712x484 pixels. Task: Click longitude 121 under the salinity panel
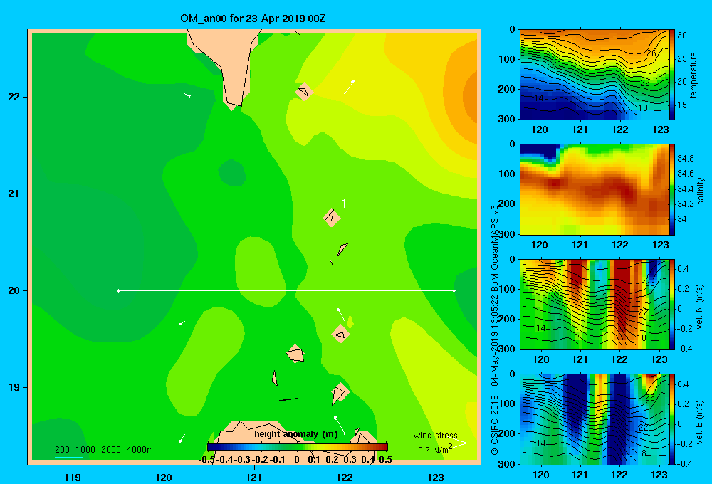pos(580,245)
